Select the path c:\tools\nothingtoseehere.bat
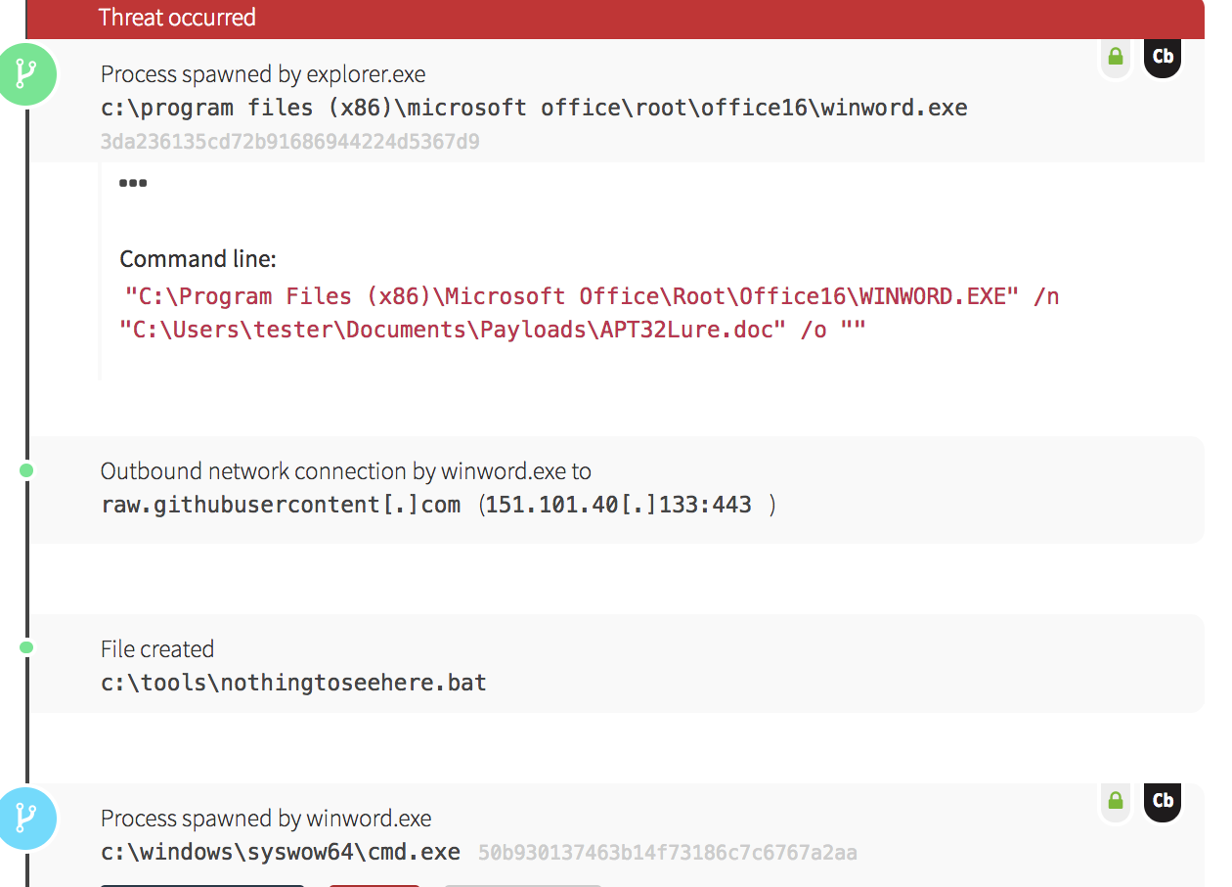 coord(293,682)
